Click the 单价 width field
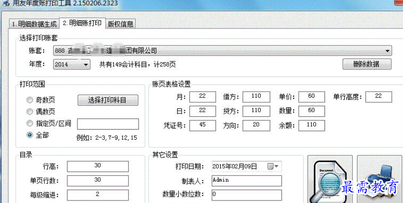Image resolution: width=403 pixels, height=203 pixels. (311, 97)
